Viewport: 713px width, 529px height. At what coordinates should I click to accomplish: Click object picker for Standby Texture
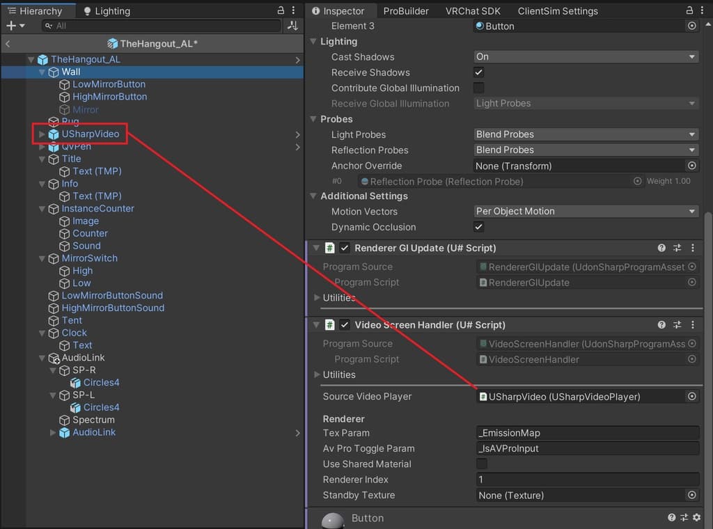(691, 496)
